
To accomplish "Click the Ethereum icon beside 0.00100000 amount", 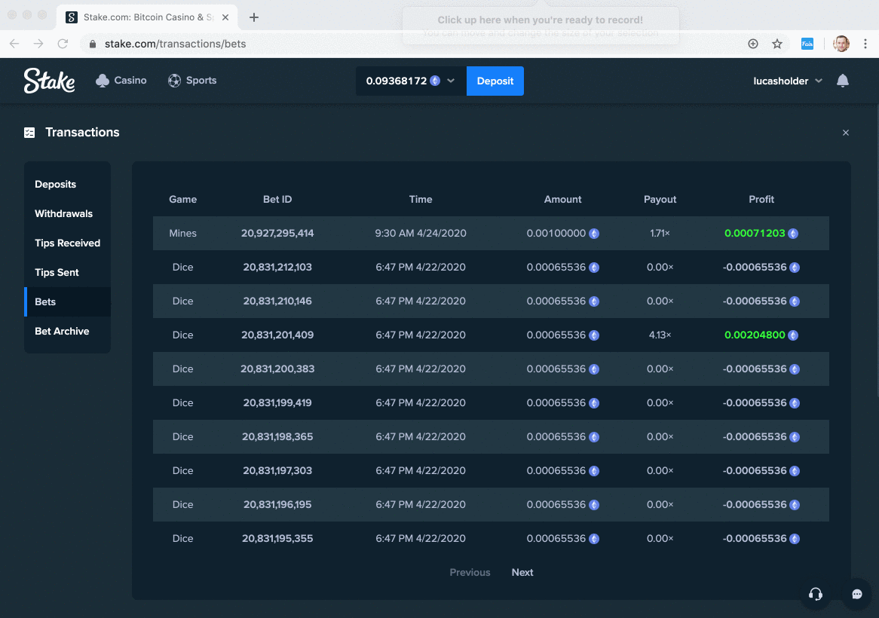I will point(594,234).
